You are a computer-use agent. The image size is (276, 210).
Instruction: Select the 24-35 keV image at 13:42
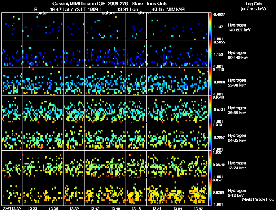click(x=95, y=137)
